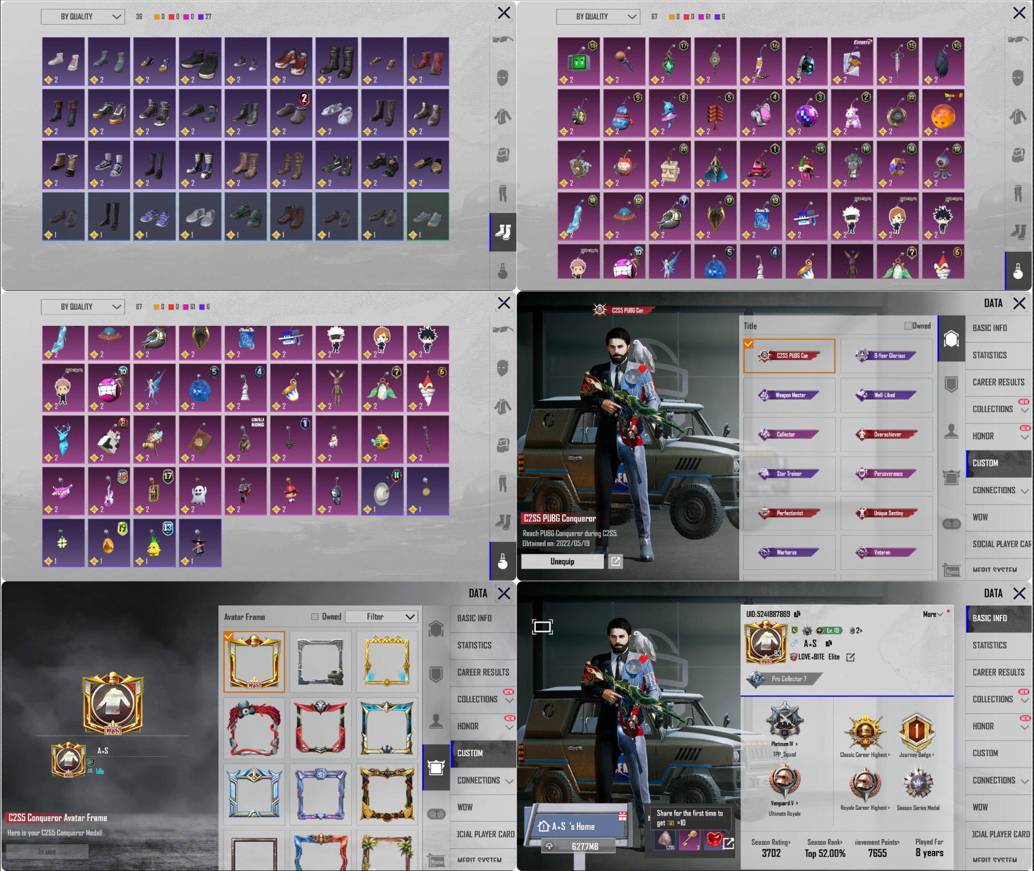Click orange quality swatch in shoes inventory header

(157, 17)
